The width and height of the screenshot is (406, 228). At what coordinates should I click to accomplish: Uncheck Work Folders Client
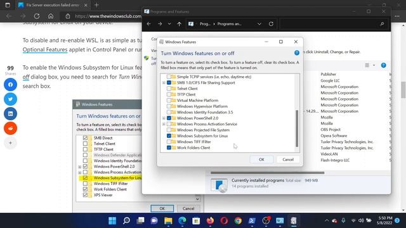(169, 148)
